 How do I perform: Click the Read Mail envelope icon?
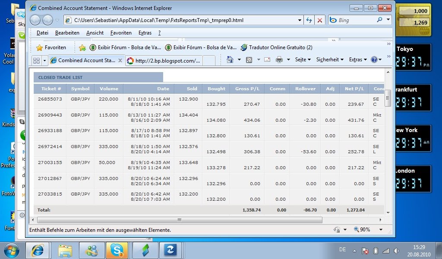coord(267,60)
